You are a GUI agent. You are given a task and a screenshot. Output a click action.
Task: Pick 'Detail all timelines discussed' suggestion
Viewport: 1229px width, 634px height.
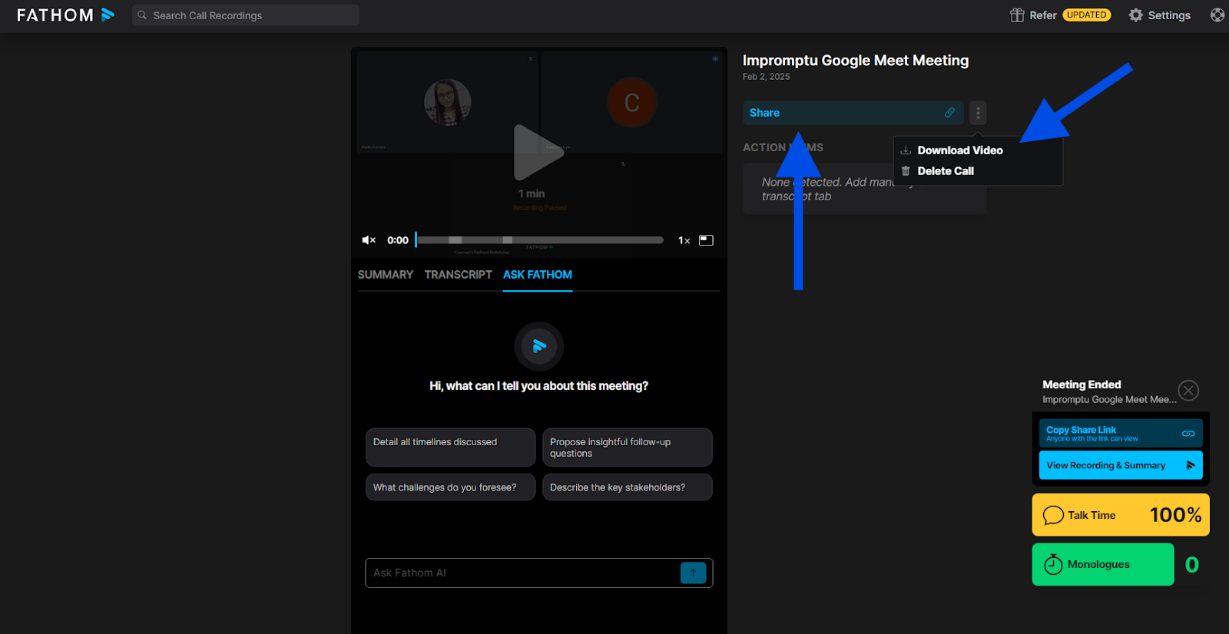[450, 447]
